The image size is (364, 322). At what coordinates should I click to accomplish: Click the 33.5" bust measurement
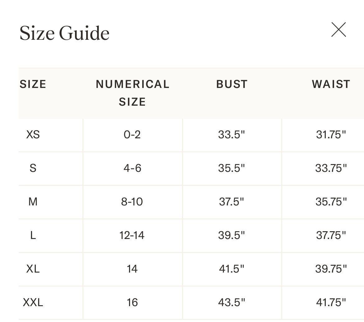tap(231, 135)
